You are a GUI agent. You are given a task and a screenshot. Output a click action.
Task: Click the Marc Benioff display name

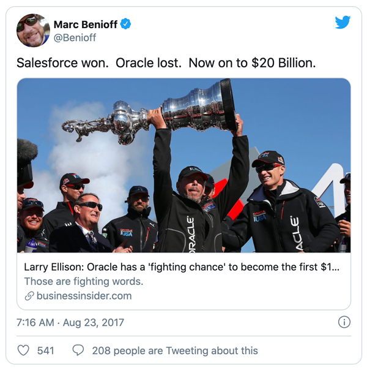pyautogui.click(x=86, y=25)
